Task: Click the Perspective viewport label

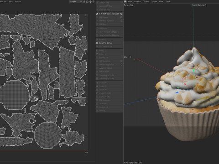Action: 129,5
